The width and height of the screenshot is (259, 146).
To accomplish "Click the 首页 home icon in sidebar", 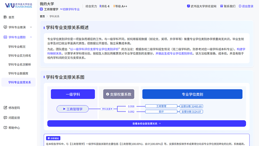I will (5, 17).
